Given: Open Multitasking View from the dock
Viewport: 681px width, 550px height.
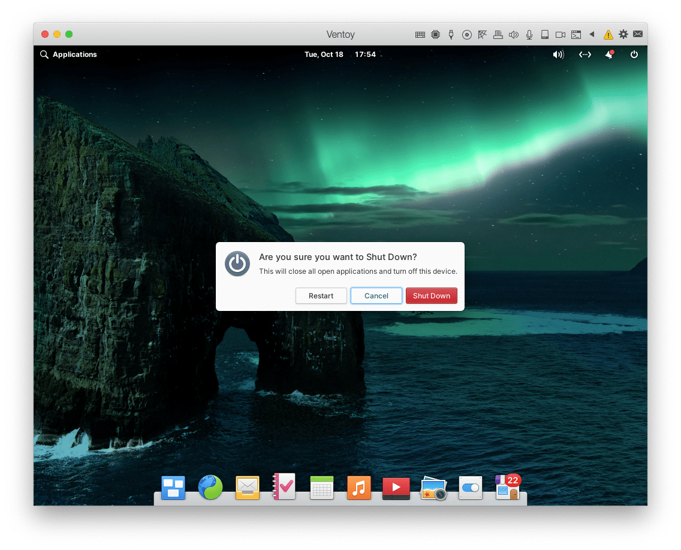Looking at the screenshot, I should [x=173, y=488].
